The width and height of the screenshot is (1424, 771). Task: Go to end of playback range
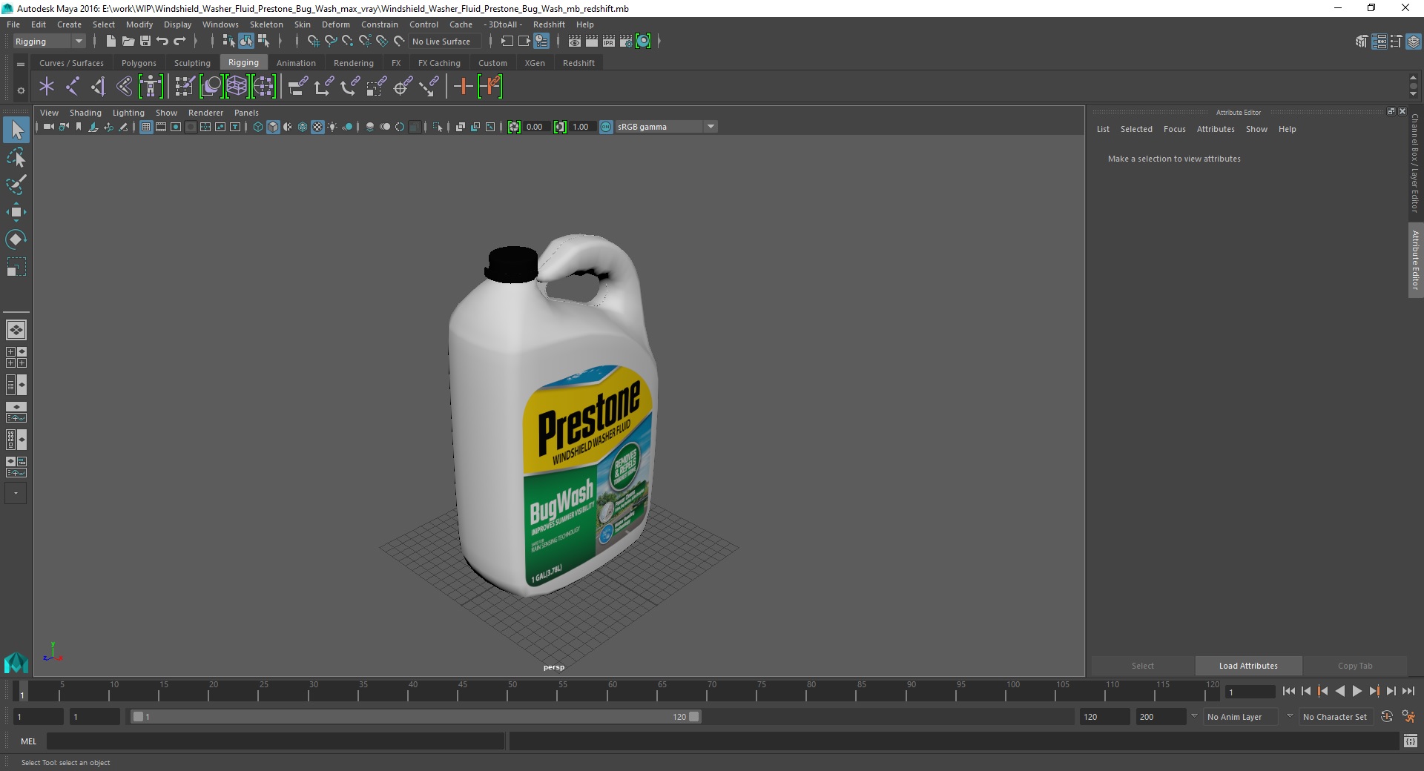1408,691
